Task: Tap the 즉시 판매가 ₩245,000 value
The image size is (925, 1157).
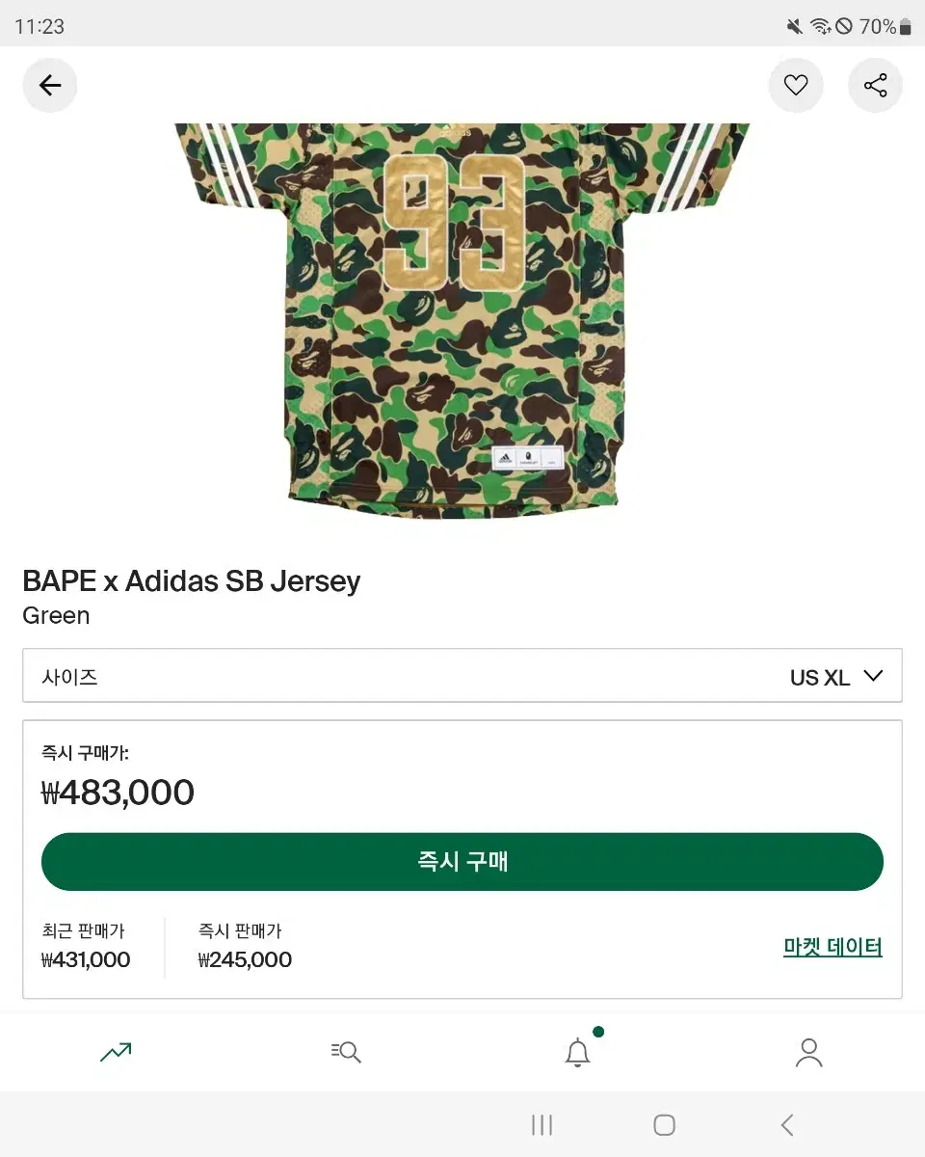Action: [x=245, y=959]
